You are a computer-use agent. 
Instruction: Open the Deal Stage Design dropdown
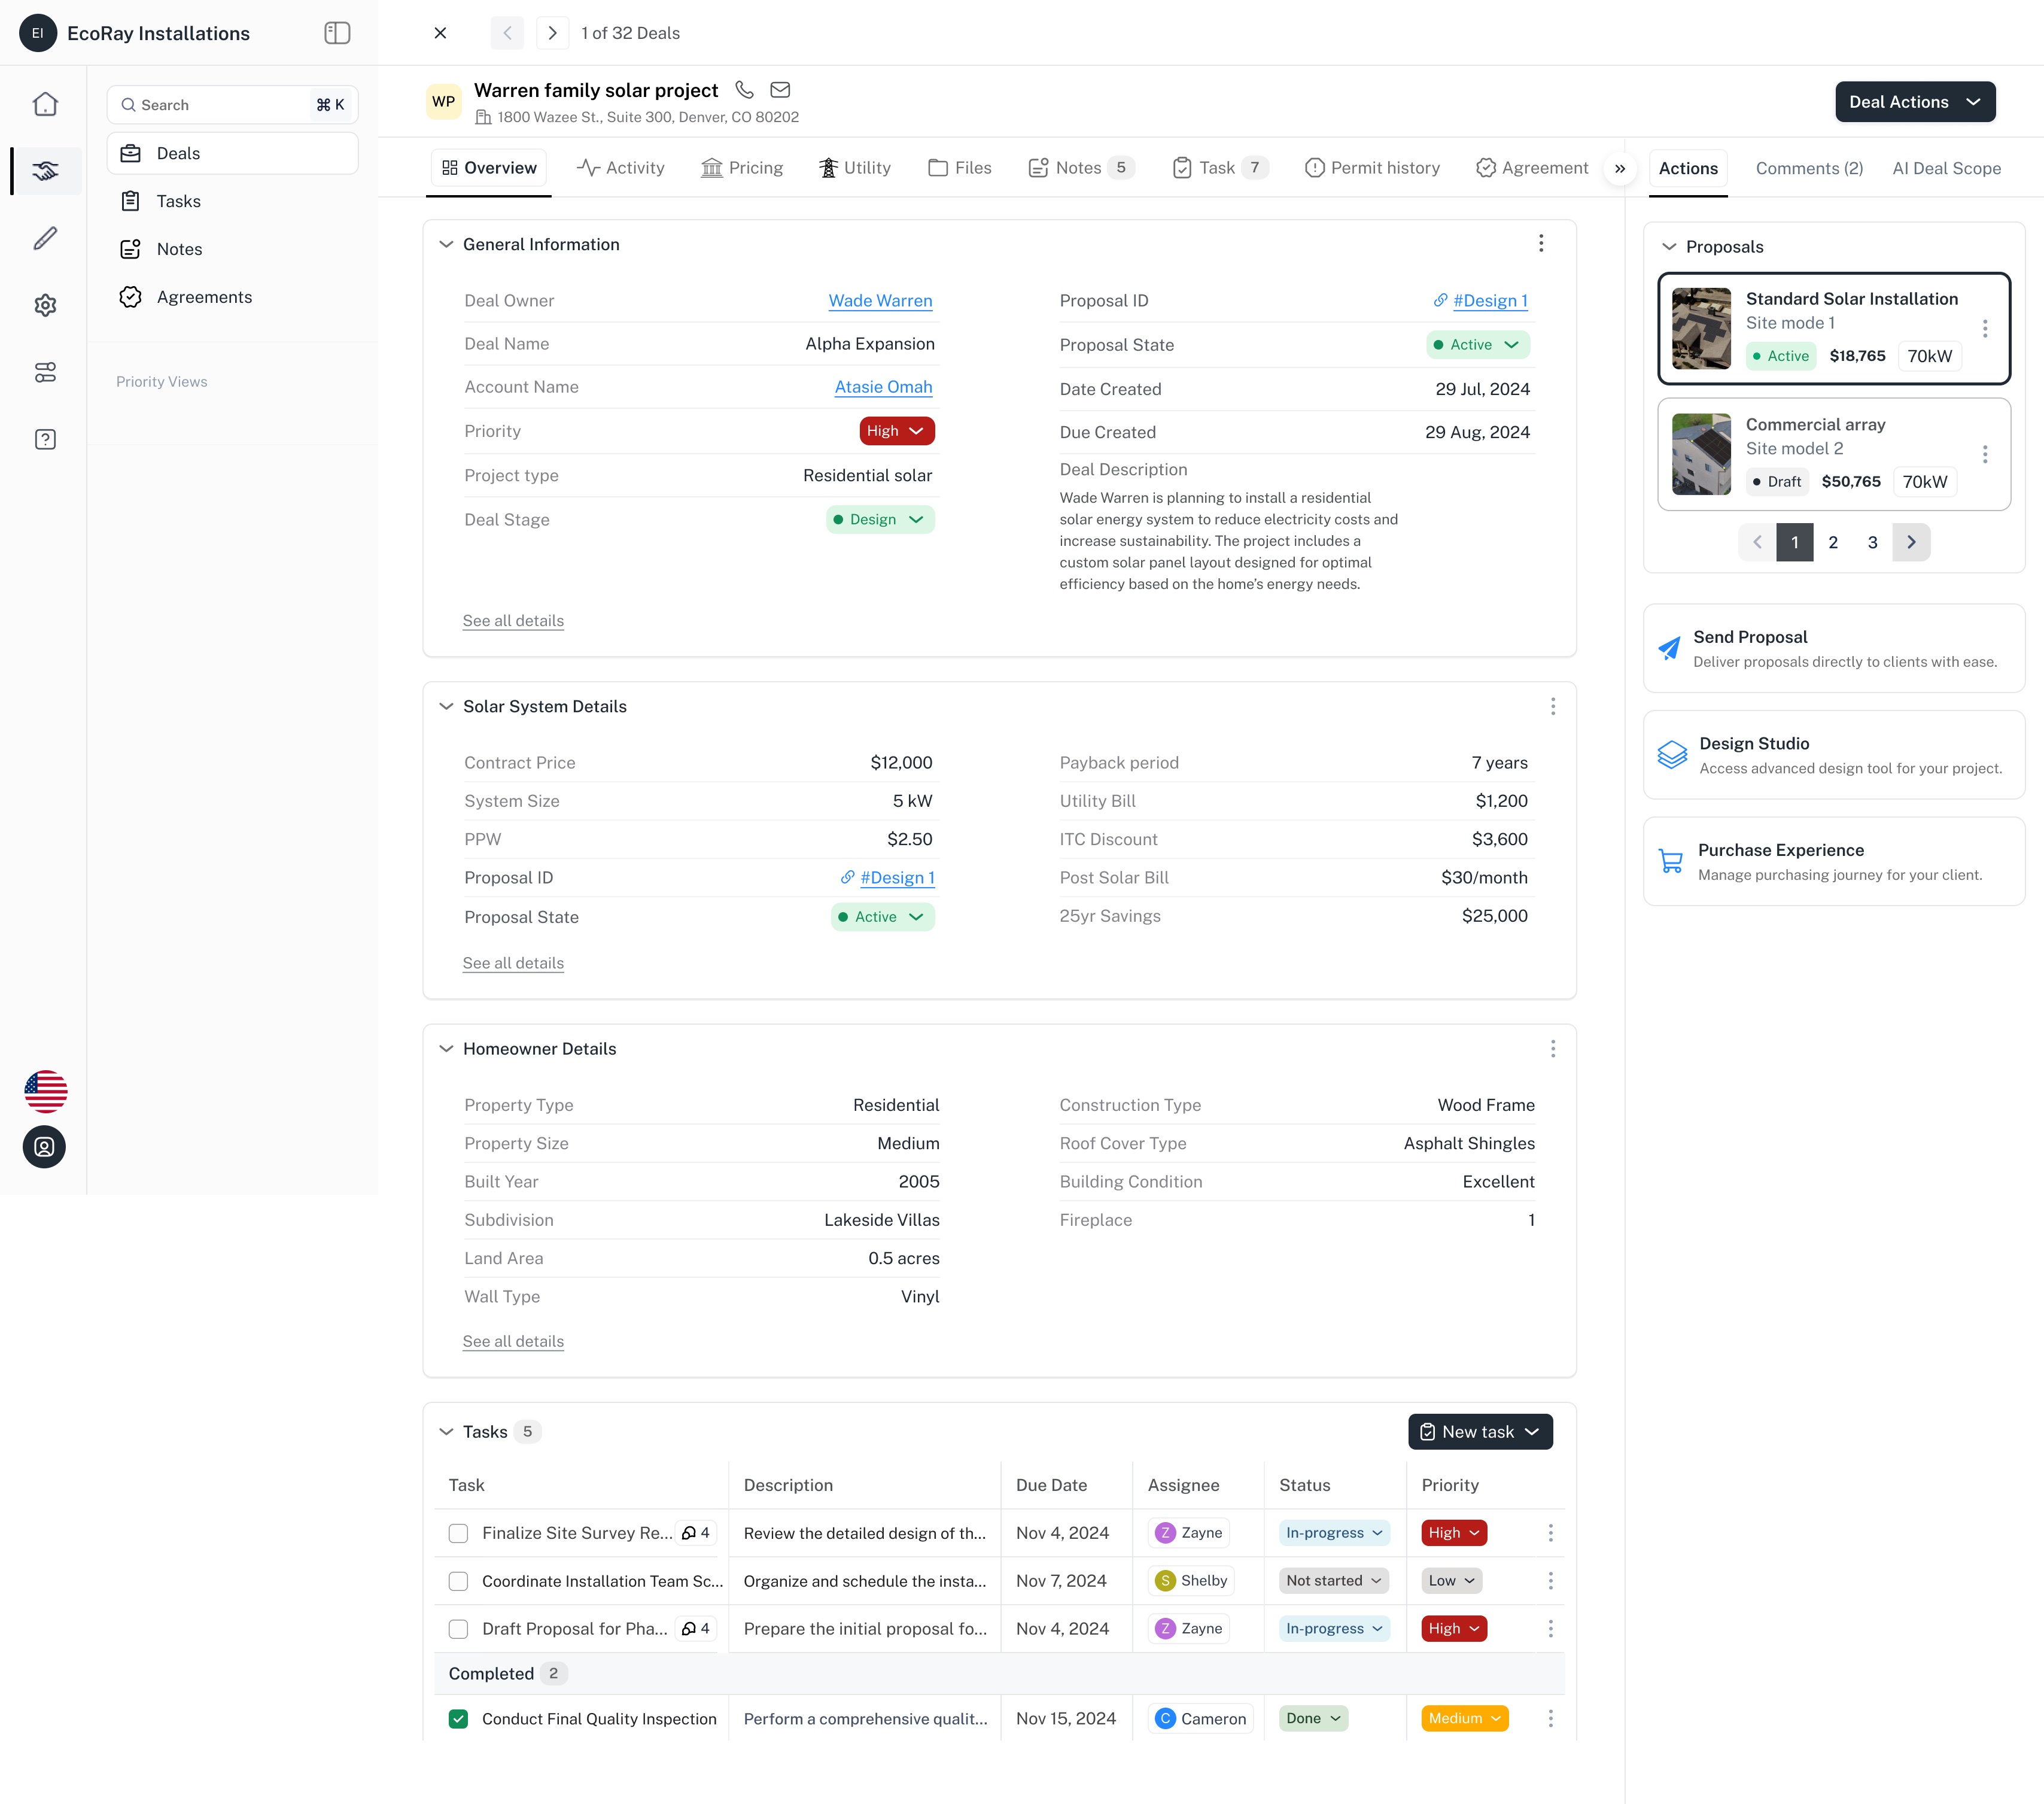coord(880,520)
